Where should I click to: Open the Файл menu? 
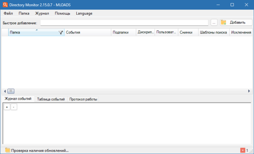pyautogui.click(x=8, y=13)
